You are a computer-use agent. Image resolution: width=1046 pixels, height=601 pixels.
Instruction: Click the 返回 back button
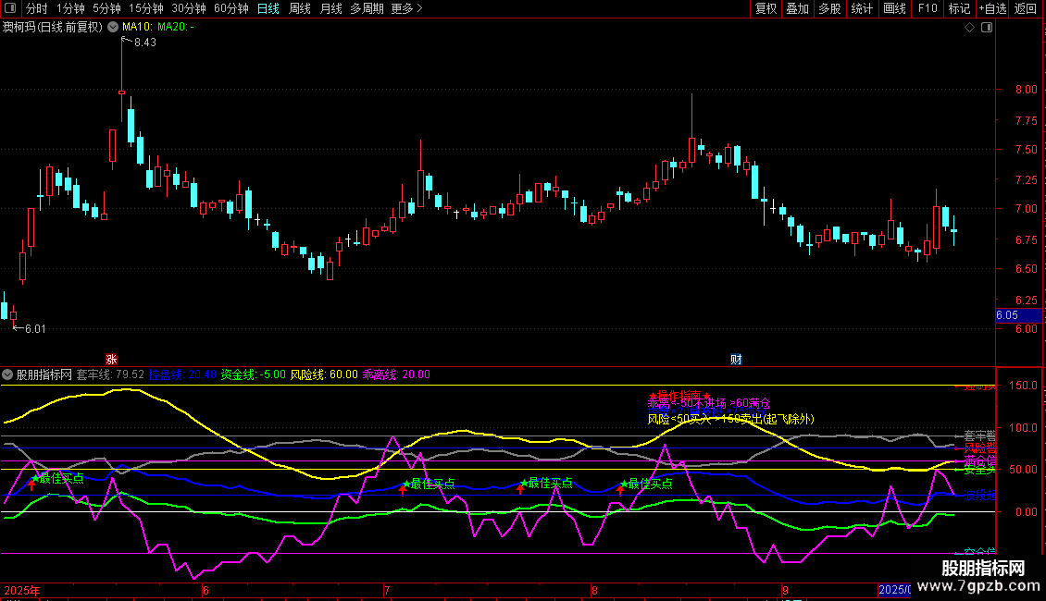1026,9
